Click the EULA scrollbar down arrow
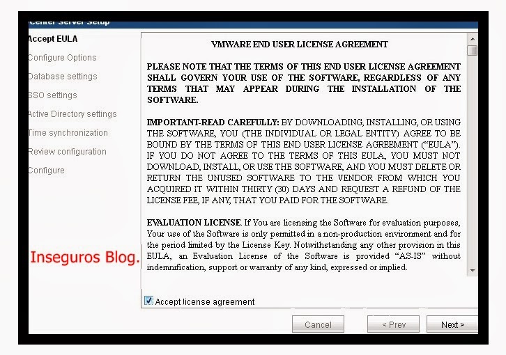The width and height of the screenshot is (506, 355). click(x=473, y=270)
